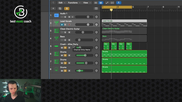
Task: Click the Audio 1 pan knob
Action: [97, 17]
